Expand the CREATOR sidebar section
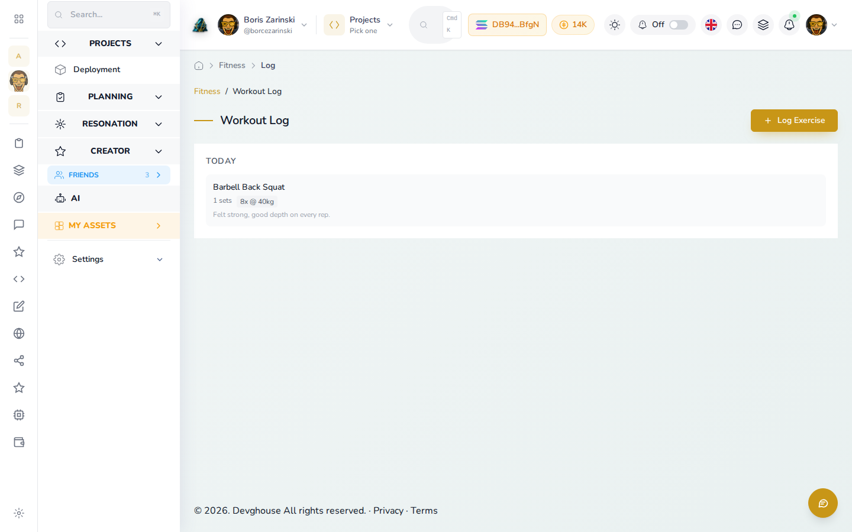 click(109, 151)
